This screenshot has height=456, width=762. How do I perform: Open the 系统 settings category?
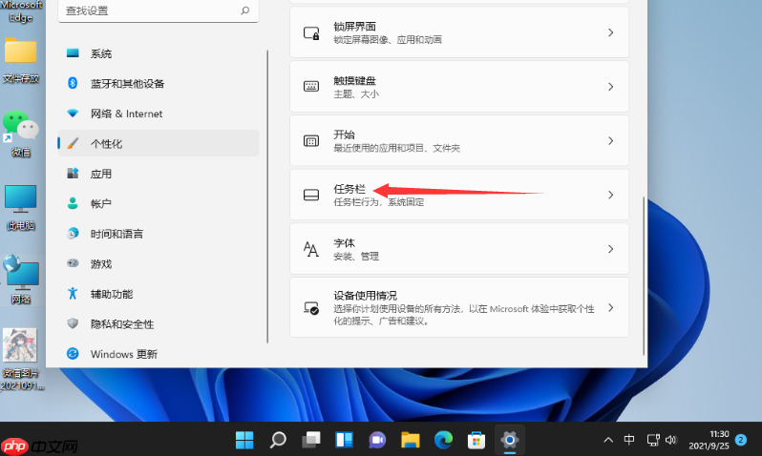click(158, 53)
